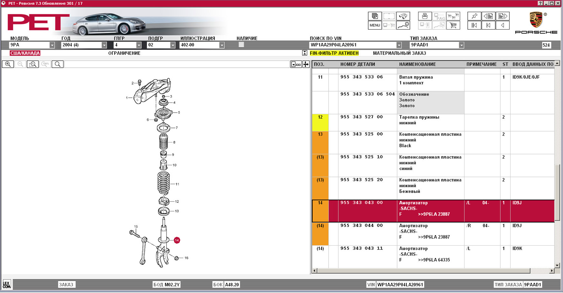This screenshot has height=293, width=563.
Task: Toggle the НАЛИЧИЕ checkbox
Action: (x=241, y=45)
